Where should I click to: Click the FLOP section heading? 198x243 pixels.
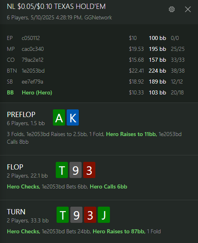[x=15, y=167]
